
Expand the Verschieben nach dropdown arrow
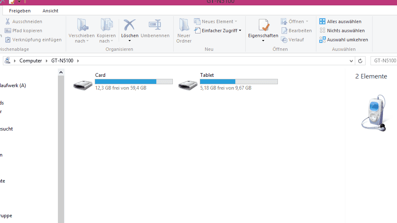tap(88, 41)
